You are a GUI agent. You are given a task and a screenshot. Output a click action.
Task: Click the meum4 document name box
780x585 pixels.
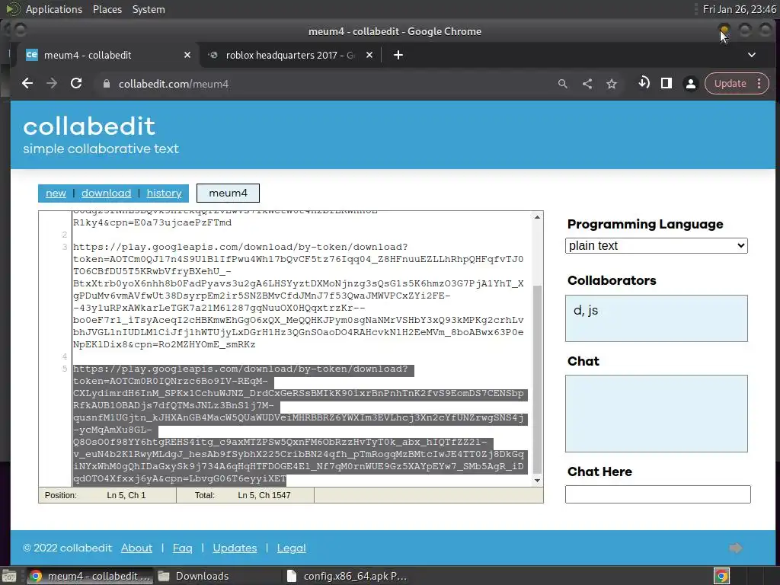click(x=228, y=193)
